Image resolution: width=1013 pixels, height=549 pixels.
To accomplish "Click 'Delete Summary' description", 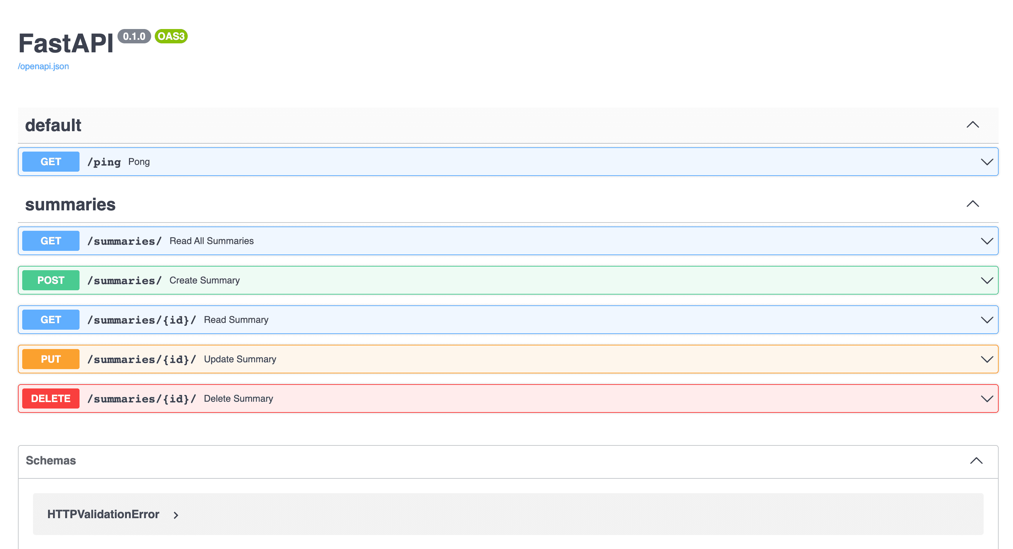I will (x=238, y=398).
